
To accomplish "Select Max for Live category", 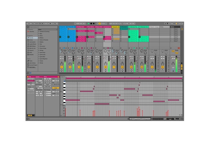I will tap(32, 48).
